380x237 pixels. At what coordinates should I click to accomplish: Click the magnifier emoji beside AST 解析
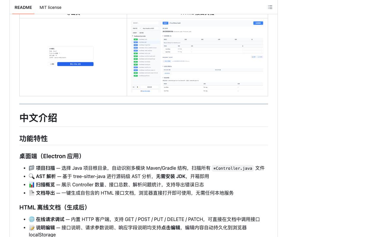click(x=31, y=176)
